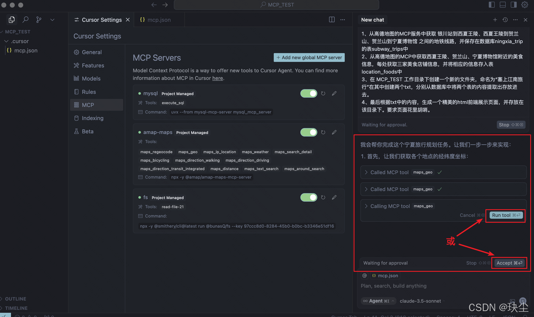Refresh the mysql MCP server
Screen dimensions: 534x317
point(323,93)
